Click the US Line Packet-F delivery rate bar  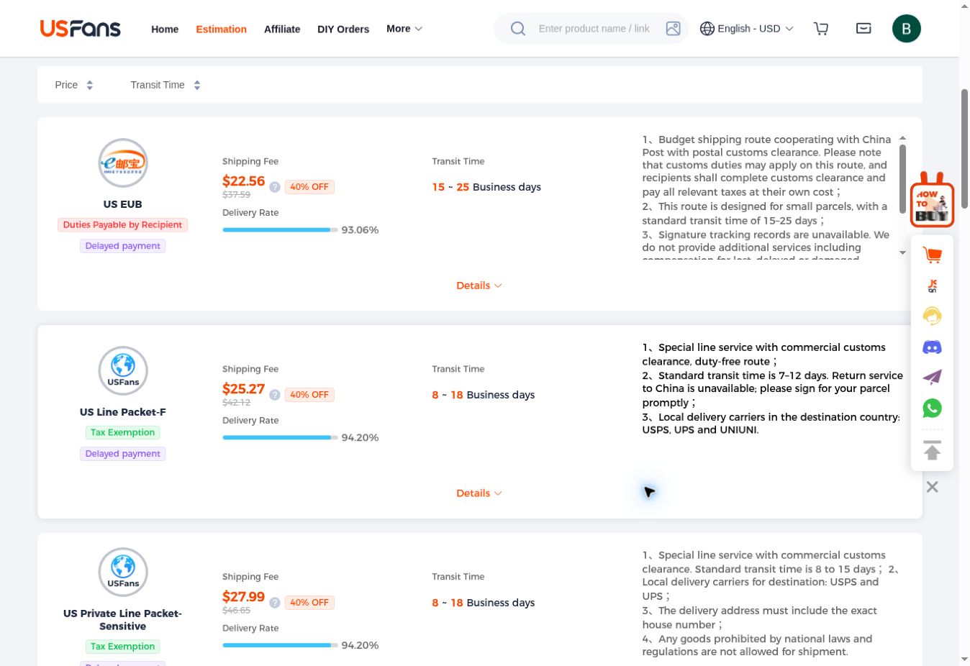tap(281, 437)
